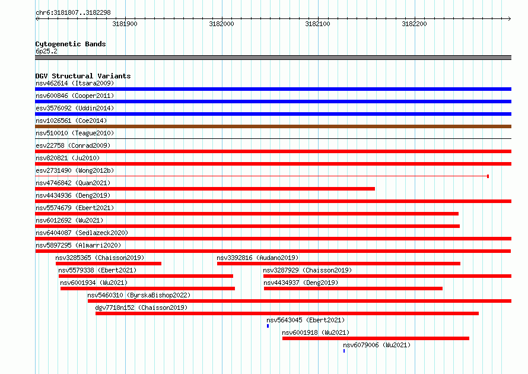
Task: Click esv2731490 (Wong2012b) variant label
Action: click(75, 170)
